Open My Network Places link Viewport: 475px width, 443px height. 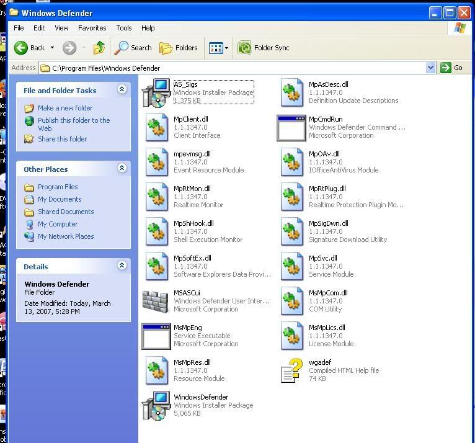[x=66, y=236]
